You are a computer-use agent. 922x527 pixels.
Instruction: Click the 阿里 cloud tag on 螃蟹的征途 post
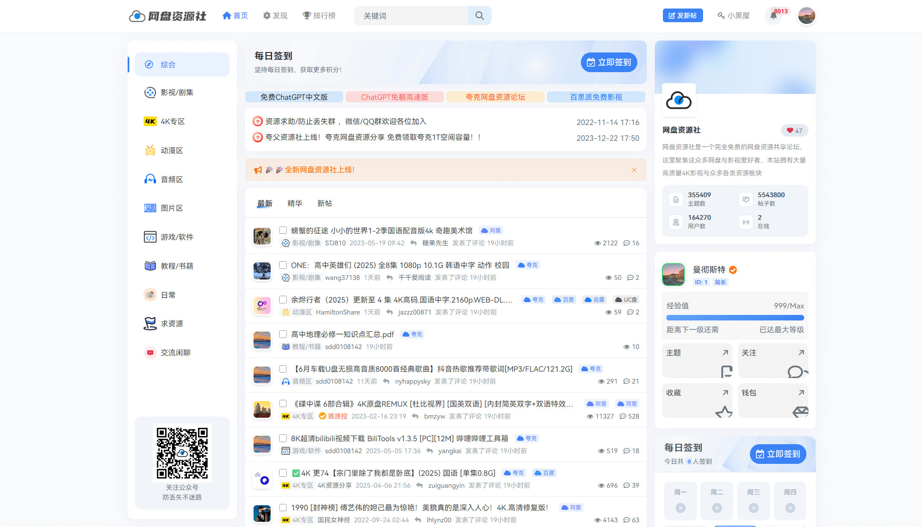pos(491,230)
